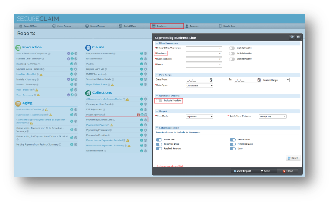Open the Claim Center tab

pyautogui.click(x=63, y=26)
